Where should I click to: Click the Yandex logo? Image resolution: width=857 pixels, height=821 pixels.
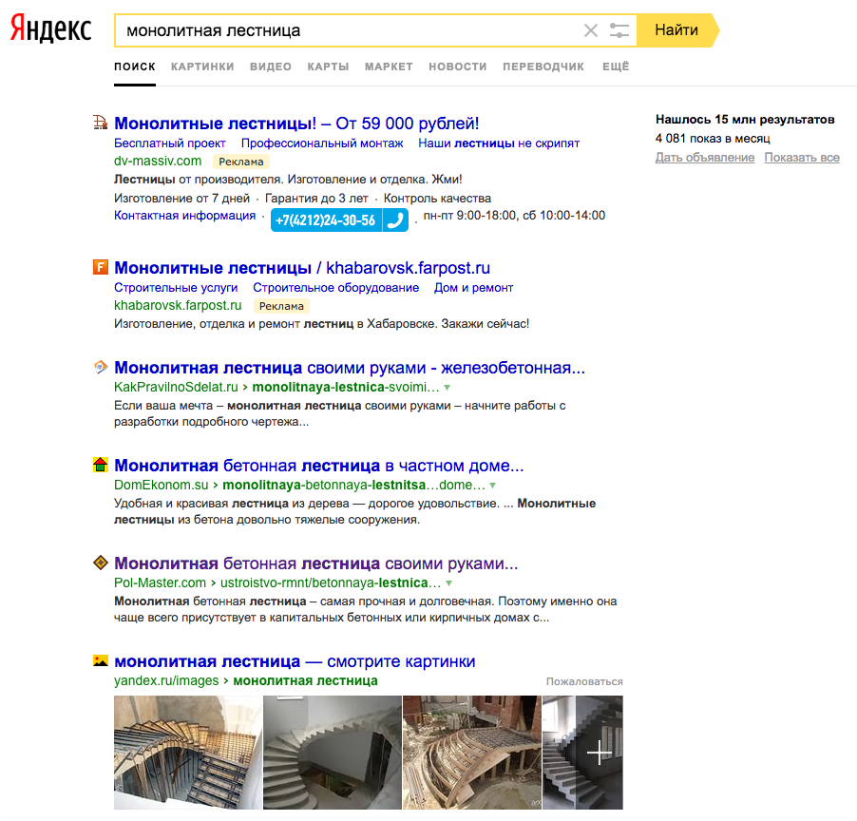[x=51, y=29]
